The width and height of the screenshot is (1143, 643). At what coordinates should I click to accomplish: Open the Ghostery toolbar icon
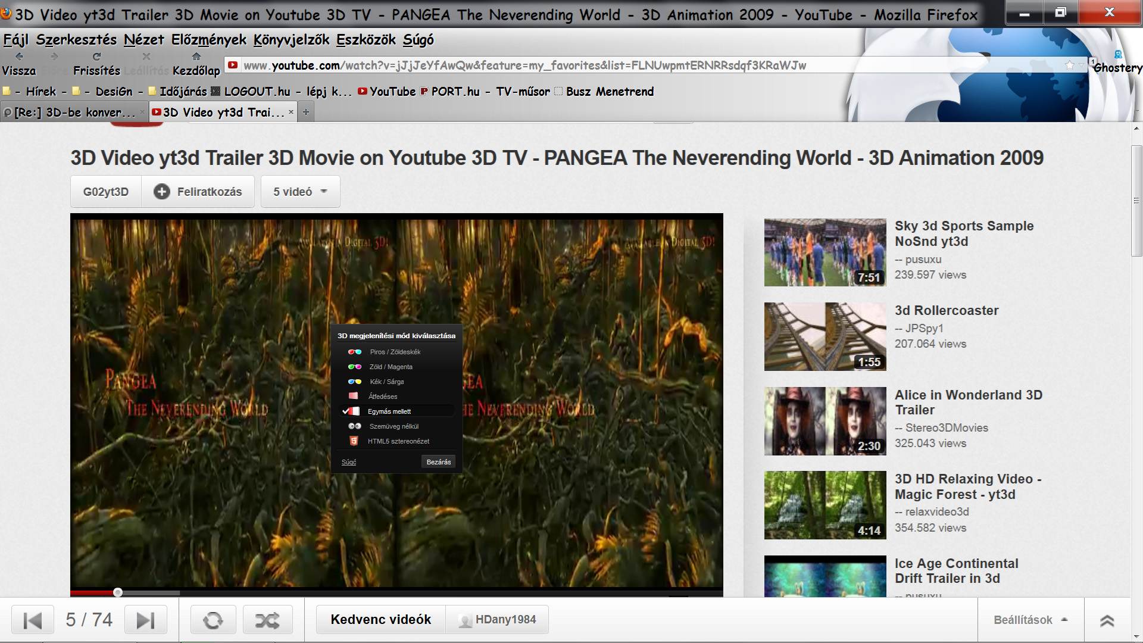(x=1118, y=55)
